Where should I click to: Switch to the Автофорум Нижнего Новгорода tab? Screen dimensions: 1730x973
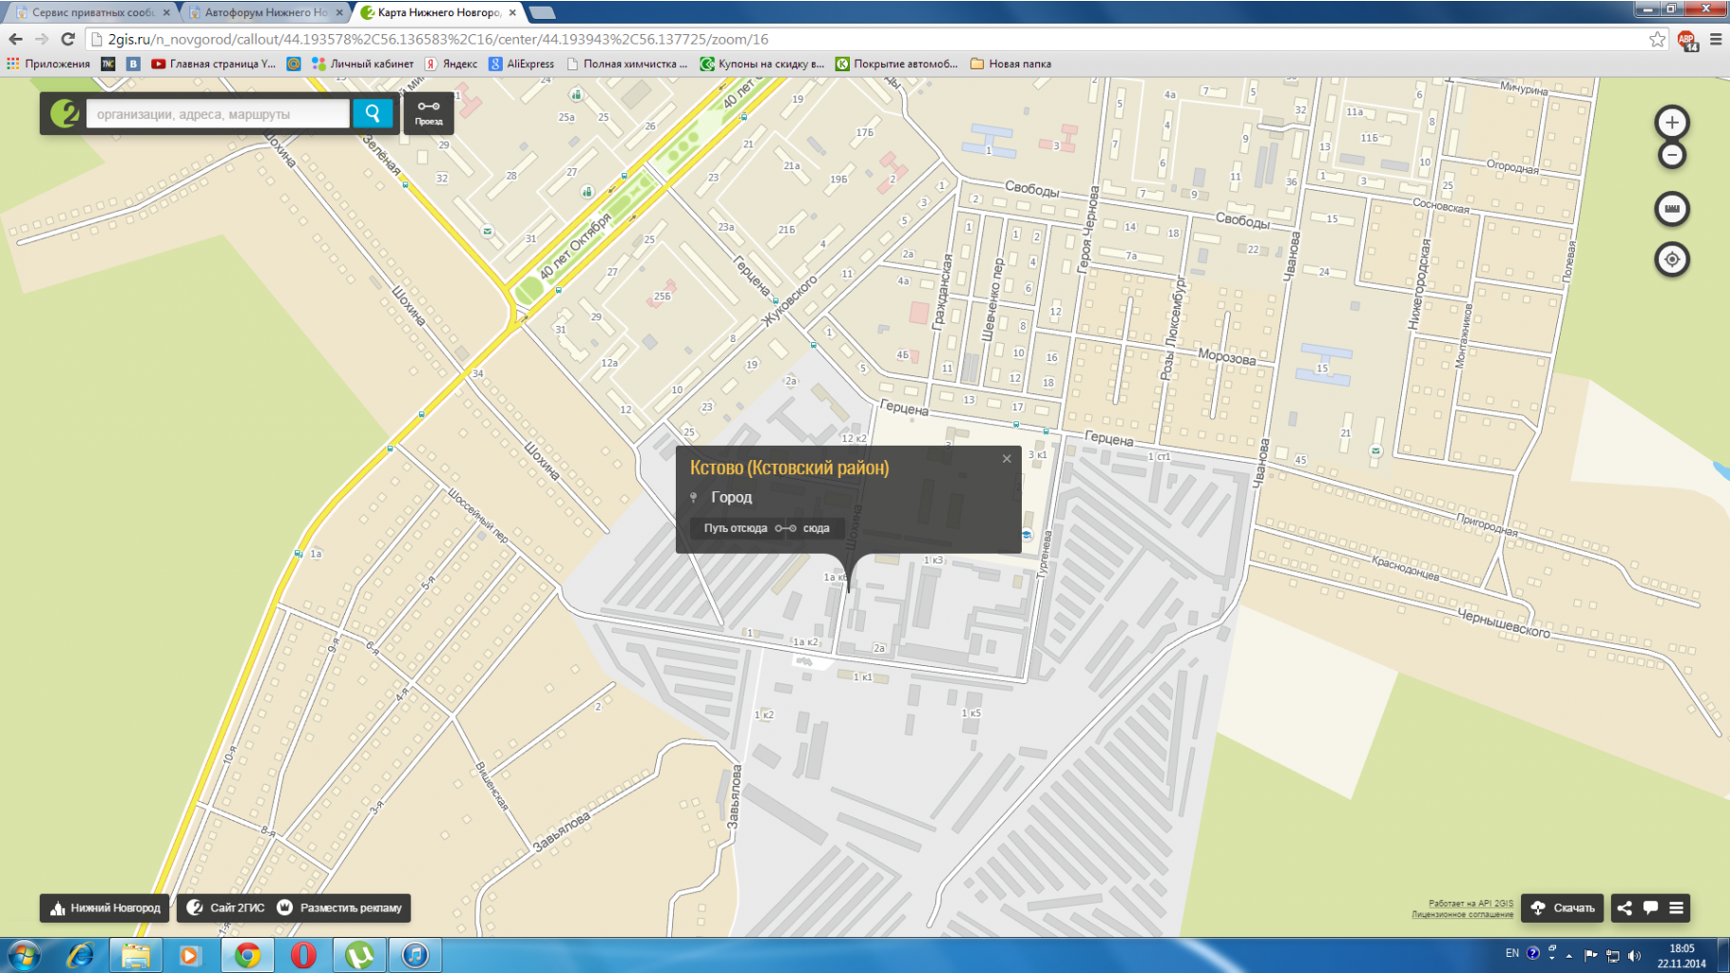click(x=265, y=12)
